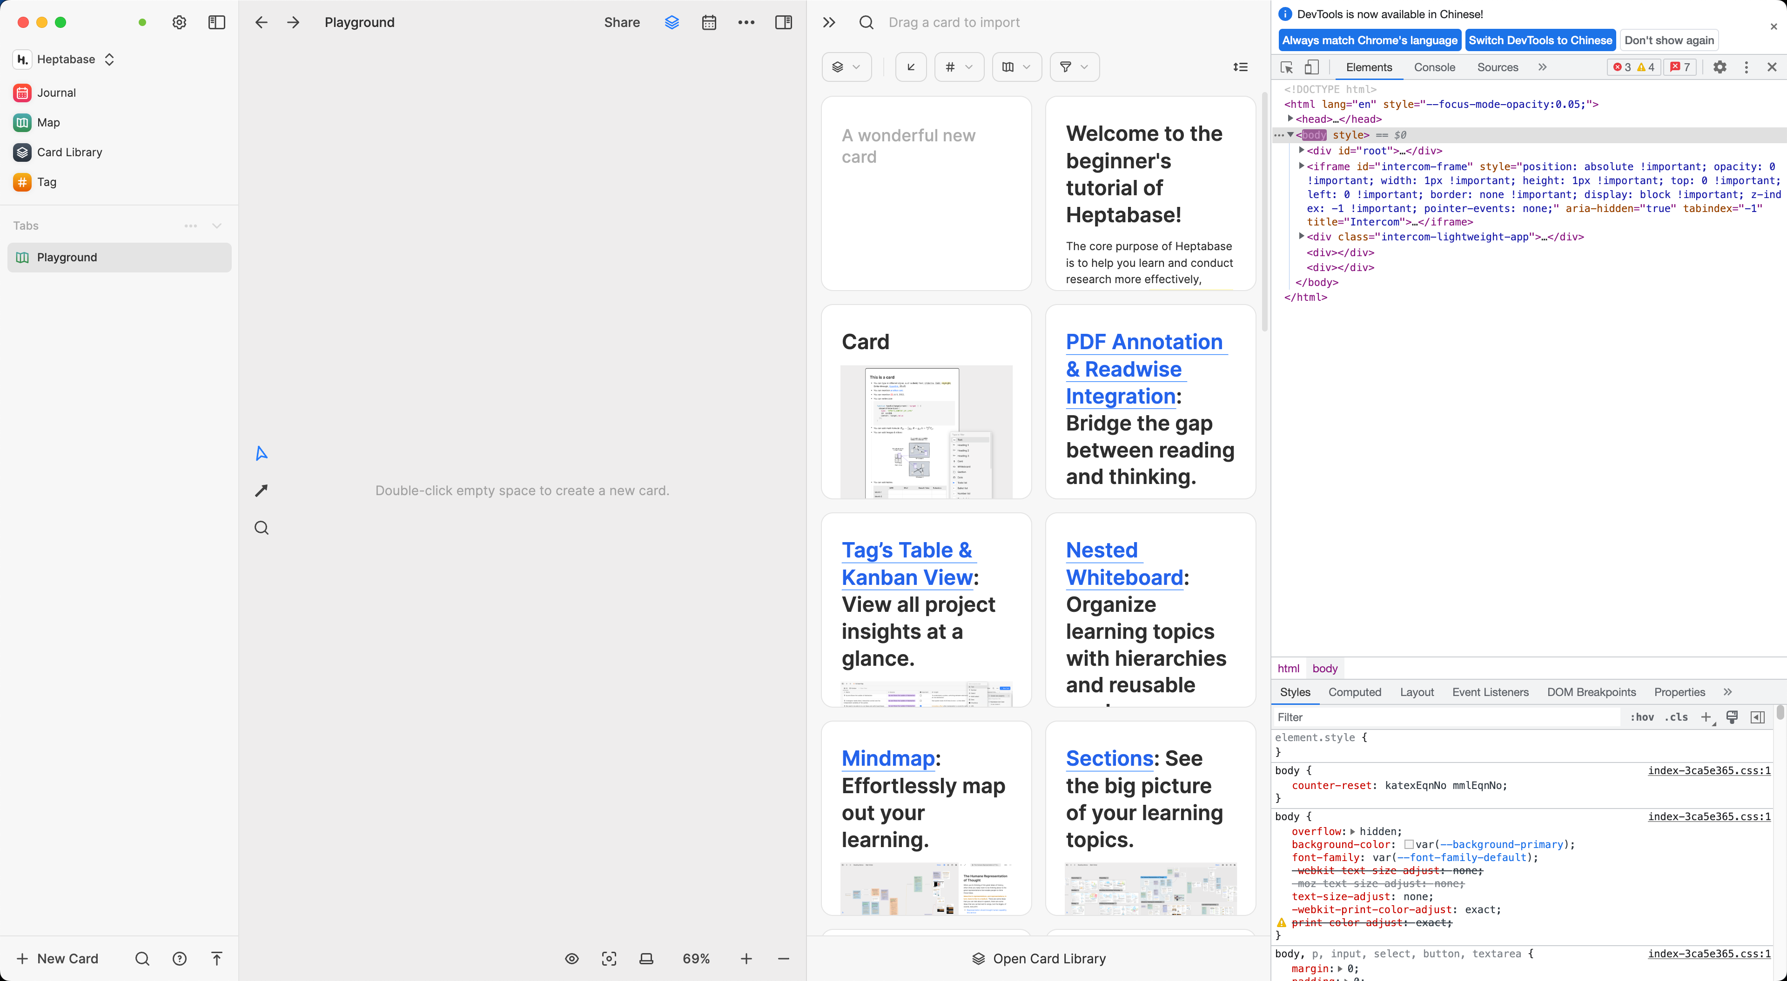Toggle DevTools device toolbar
This screenshot has width=1787, height=981.
[1311, 67]
